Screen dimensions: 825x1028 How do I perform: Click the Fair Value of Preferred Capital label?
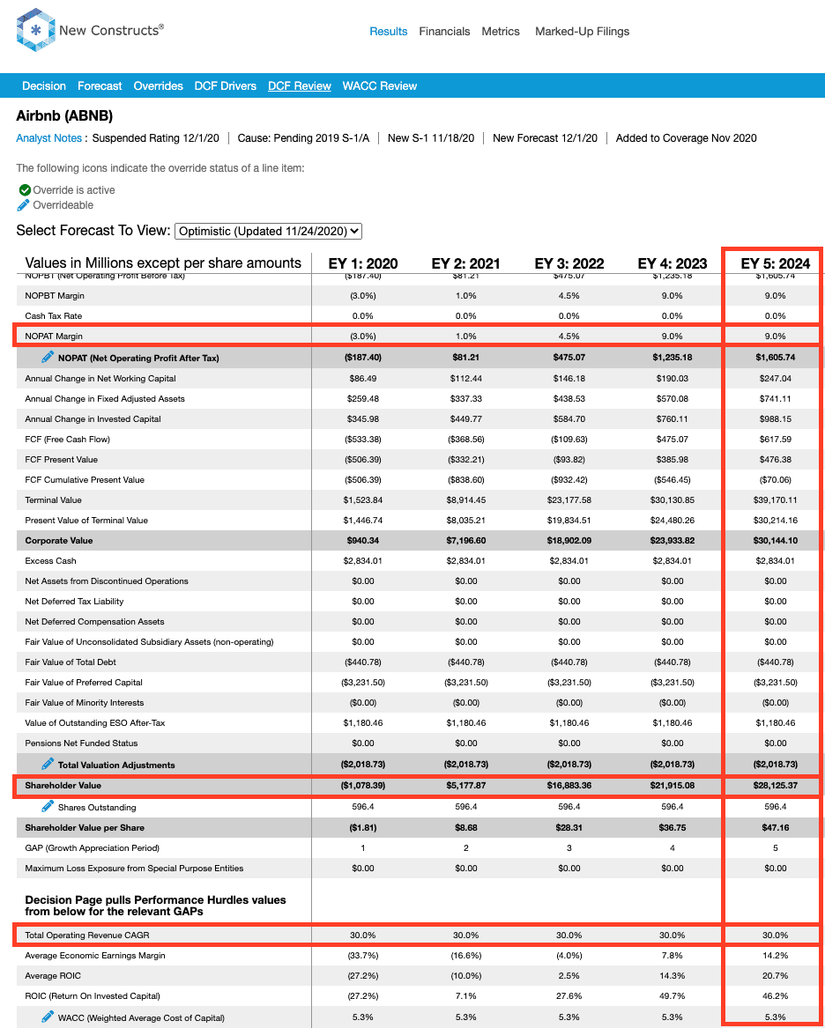(x=84, y=683)
